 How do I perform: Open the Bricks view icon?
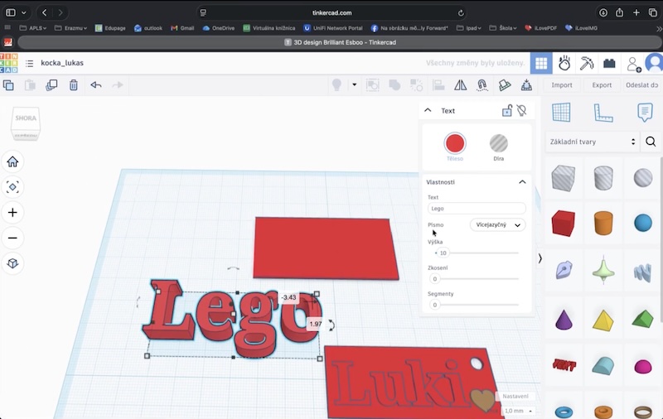click(609, 64)
